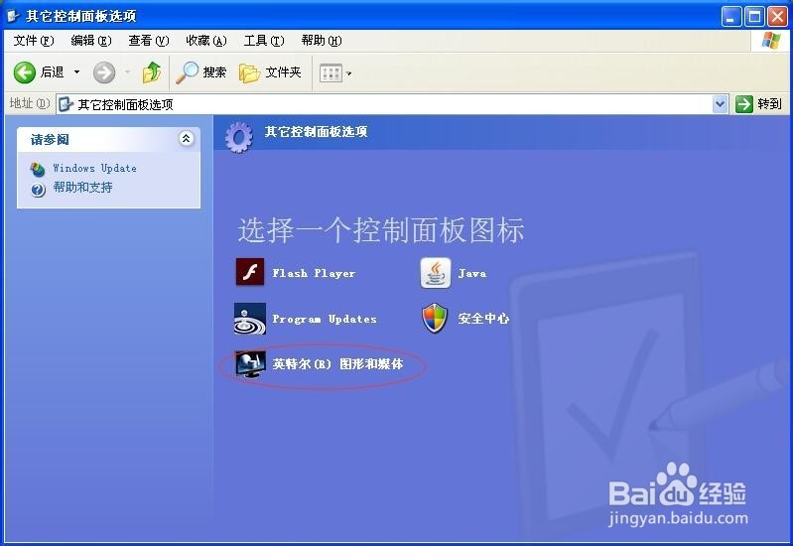Open the 工具(T) menu
Viewport: 793px width, 546px height.
coord(264,41)
